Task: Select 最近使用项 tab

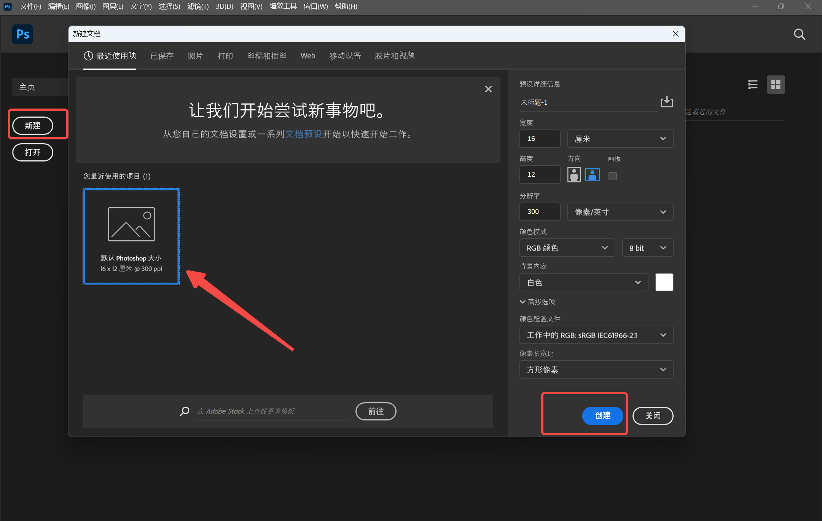Action: point(110,56)
